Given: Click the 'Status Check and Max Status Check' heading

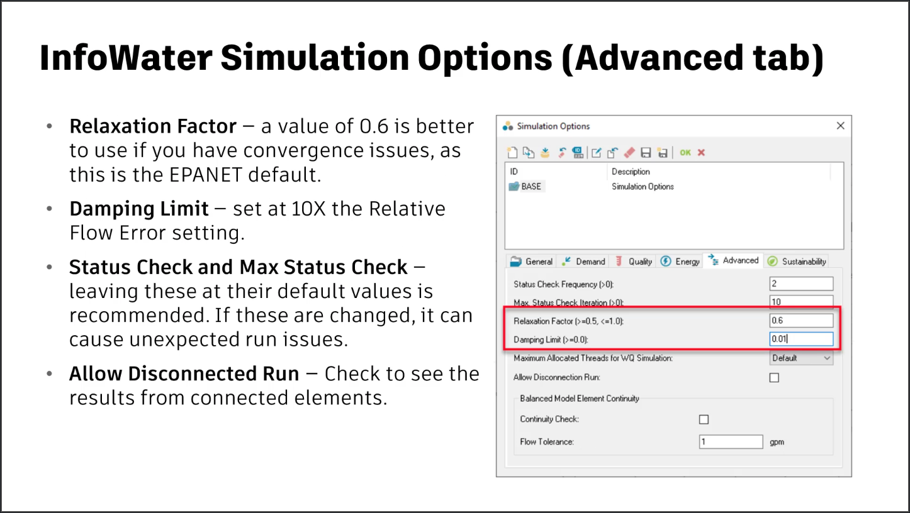Looking at the screenshot, I should coord(239,267).
